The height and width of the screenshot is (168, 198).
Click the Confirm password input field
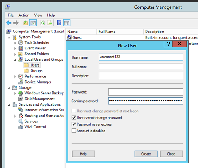pyautogui.click(x=146, y=101)
